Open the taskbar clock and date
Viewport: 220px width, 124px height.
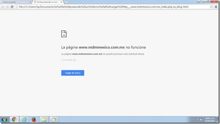click(210, 120)
